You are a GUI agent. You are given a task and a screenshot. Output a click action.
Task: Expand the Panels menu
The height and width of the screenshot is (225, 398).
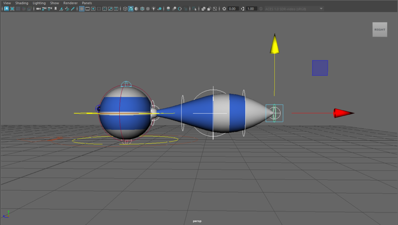[87, 3]
